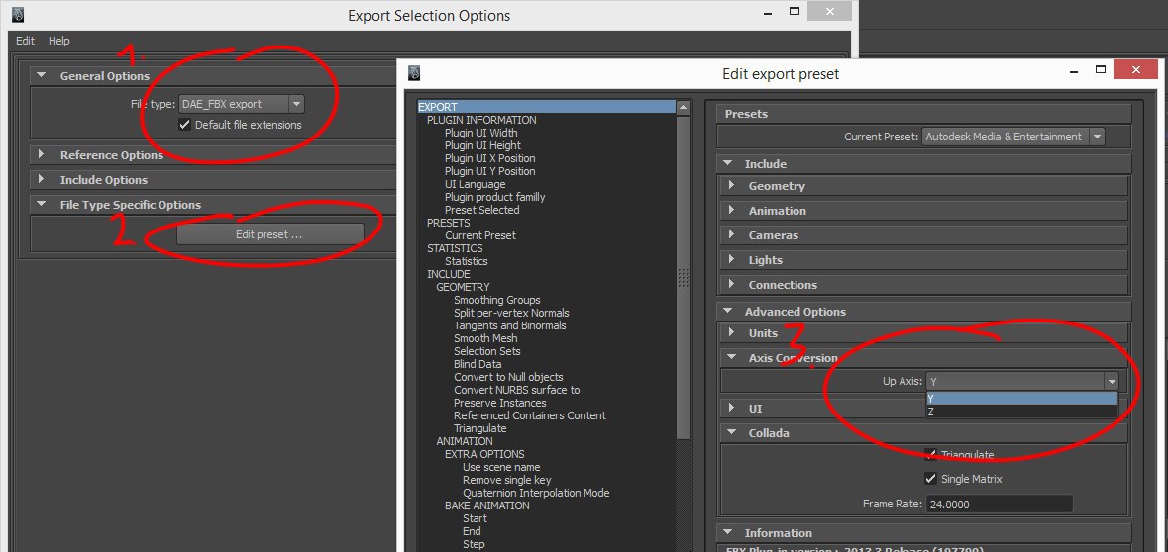Open the File type dropdown
Screen dimensions: 1168x552
click(x=242, y=104)
